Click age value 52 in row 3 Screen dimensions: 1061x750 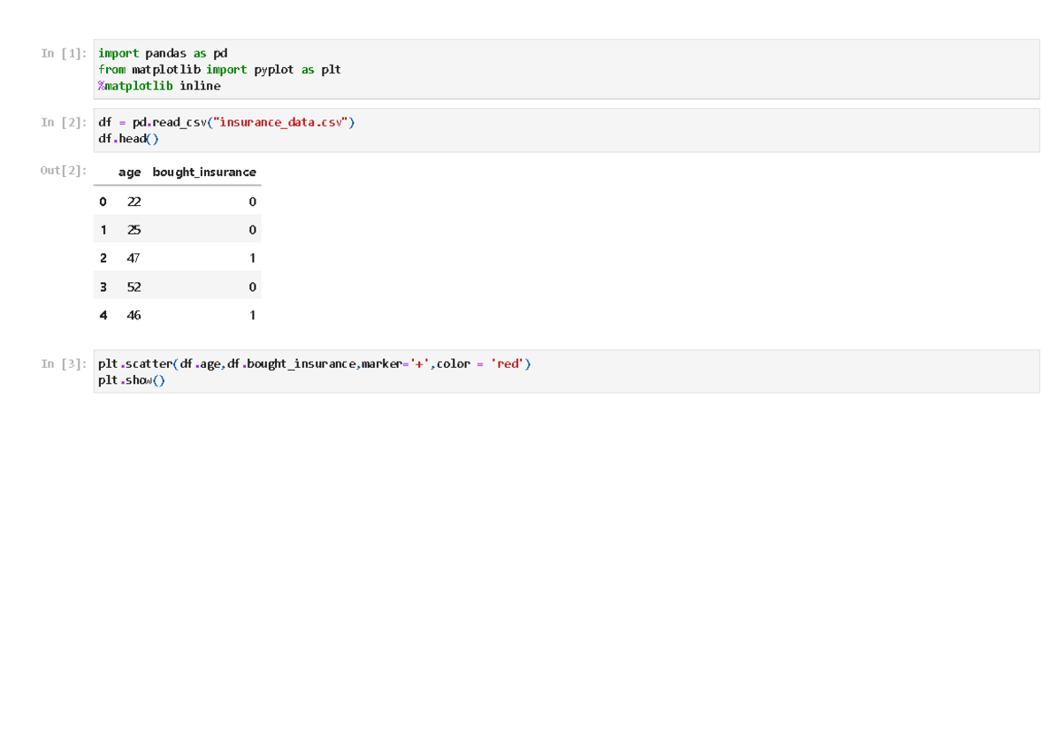[x=134, y=287]
